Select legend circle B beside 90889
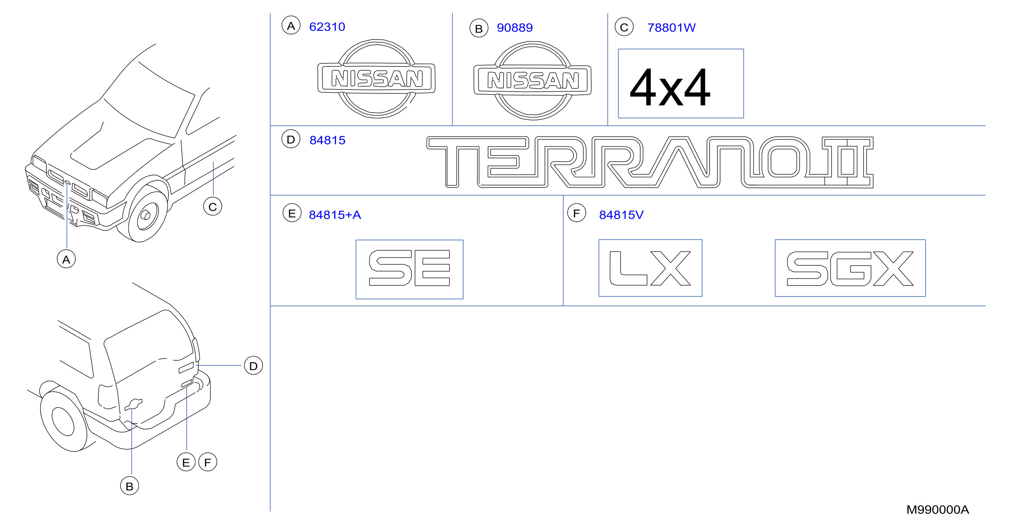 [479, 28]
